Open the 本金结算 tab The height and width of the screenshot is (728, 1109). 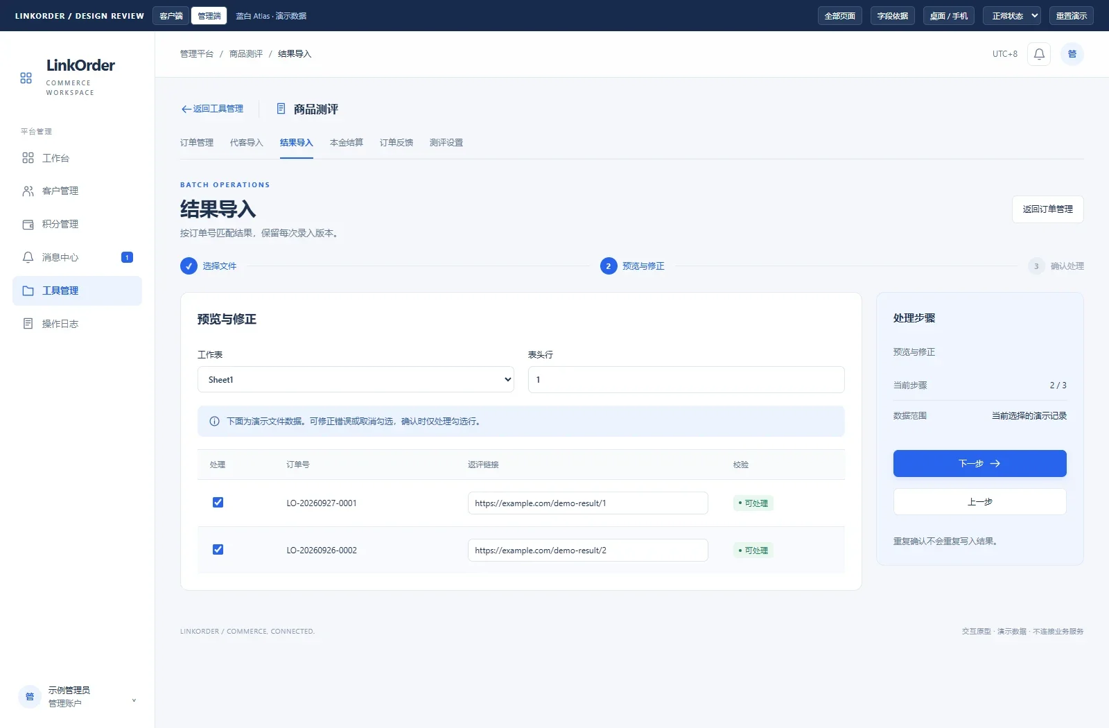347,143
